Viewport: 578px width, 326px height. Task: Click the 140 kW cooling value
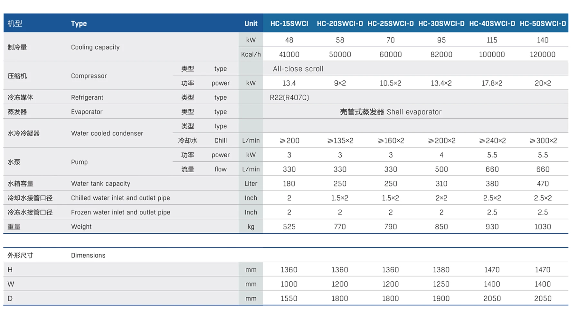[x=543, y=40]
